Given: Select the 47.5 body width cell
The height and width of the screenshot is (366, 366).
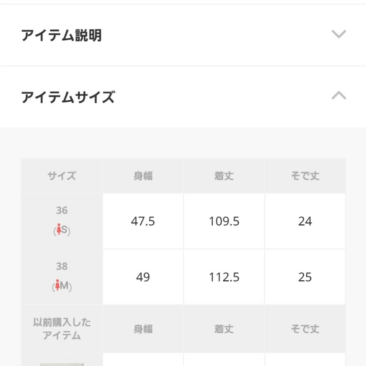Looking at the screenshot, I should 143,221.
